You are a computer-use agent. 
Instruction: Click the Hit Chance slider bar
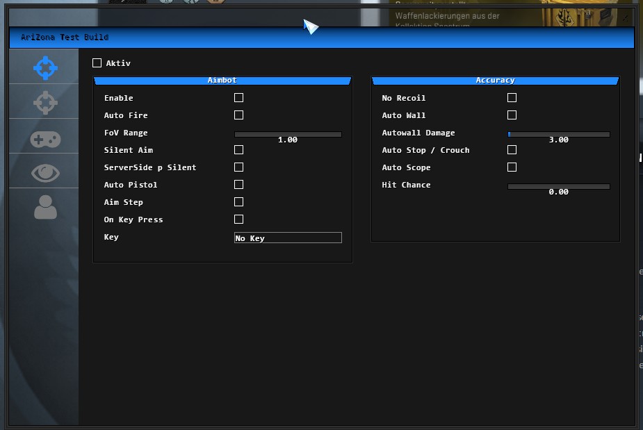pos(559,186)
